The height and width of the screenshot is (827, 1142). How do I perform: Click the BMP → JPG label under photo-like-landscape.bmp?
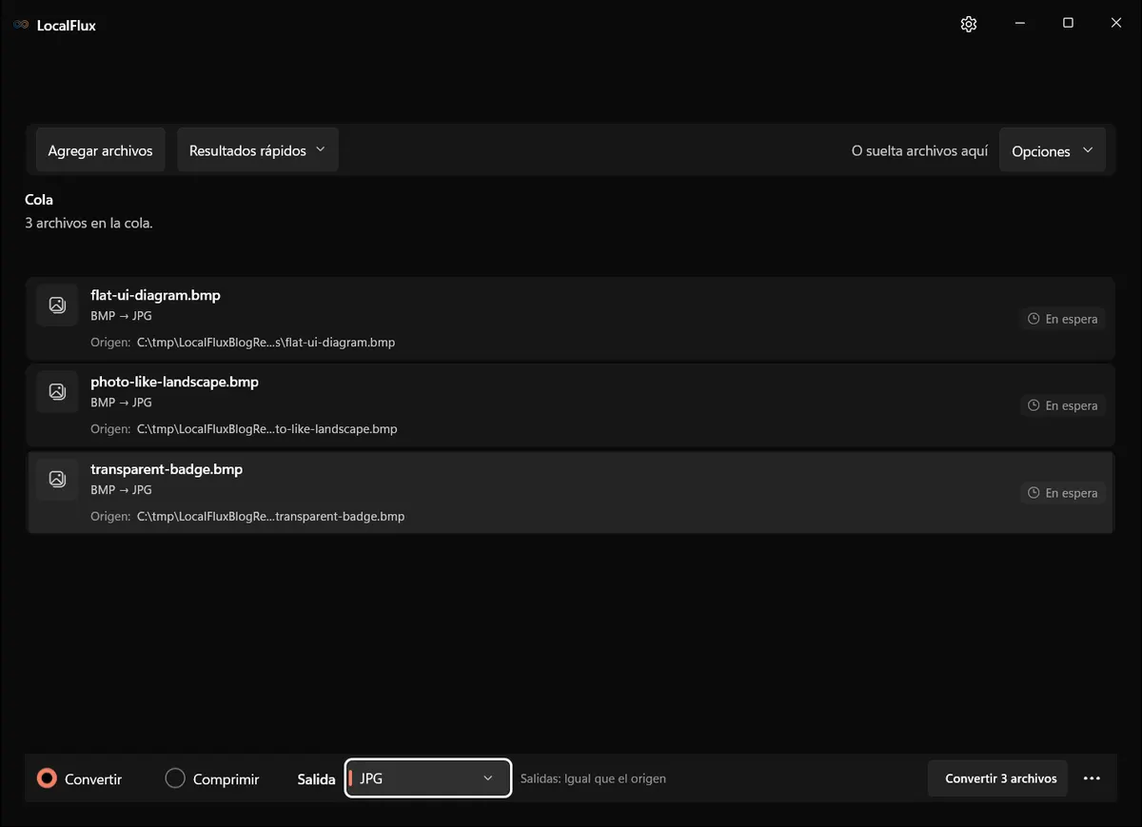pyautogui.click(x=121, y=403)
